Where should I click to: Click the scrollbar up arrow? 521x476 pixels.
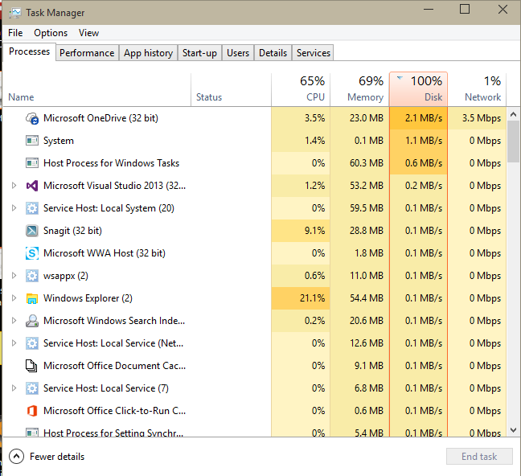coord(513,115)
